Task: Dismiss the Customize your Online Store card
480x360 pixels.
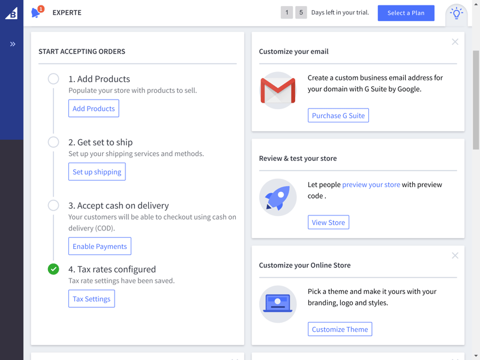Action: coord(455,256)
